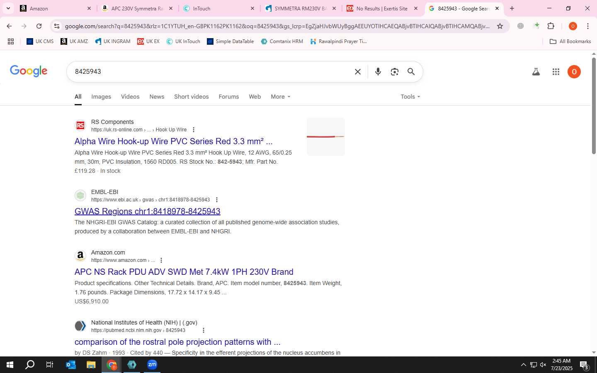Expand the More search filters dropdown
This screenshot has width=597, height=373.
pyautogui.click(x=281, y=97)
